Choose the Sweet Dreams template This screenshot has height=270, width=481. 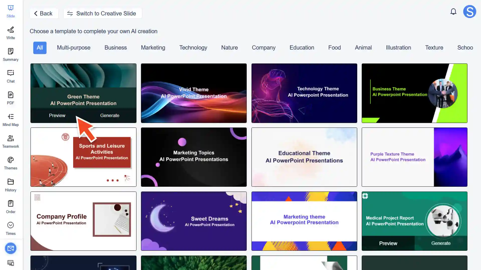194,221
